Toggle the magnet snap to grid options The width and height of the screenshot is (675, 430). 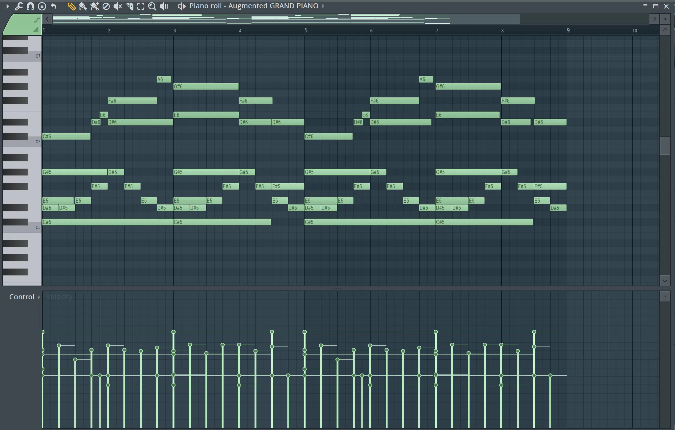coord(30,6)
